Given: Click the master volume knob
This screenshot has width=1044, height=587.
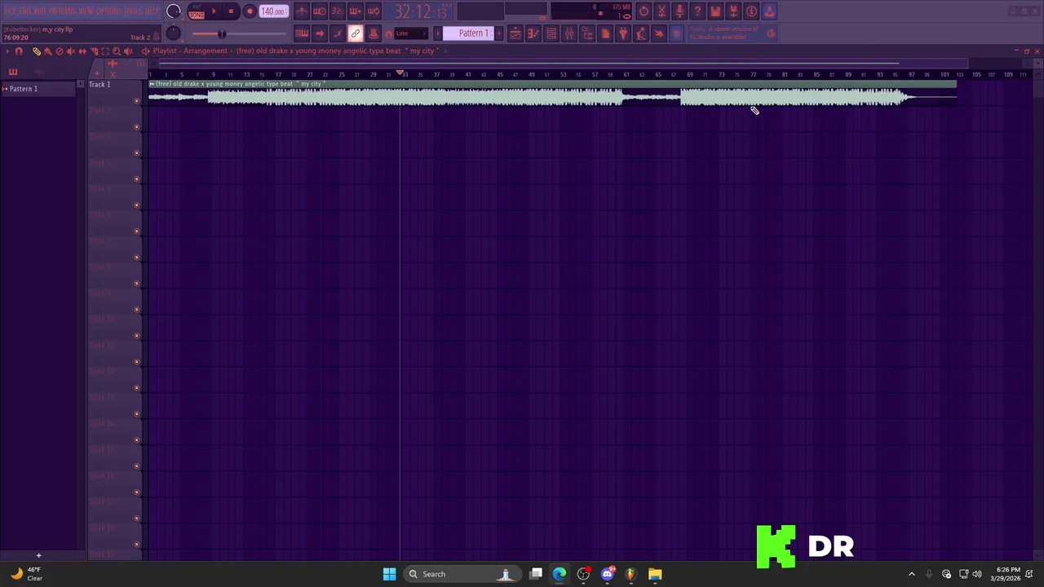Looking at the screenshot, I should [174, 11].
